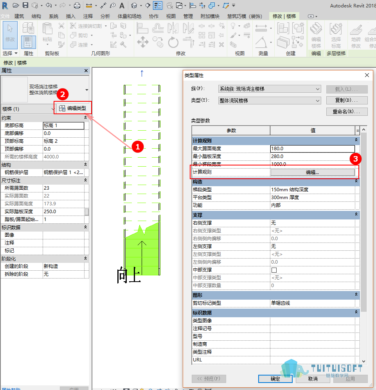Click the 复制(D)... button

click(347, 100)
